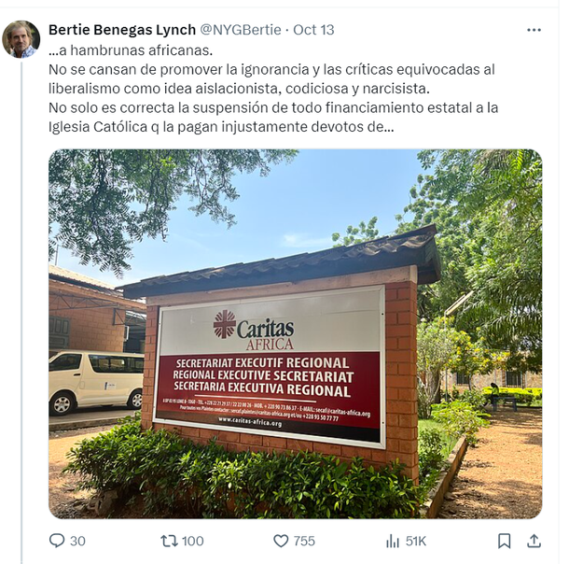Viewport: 569px width, 564px height.
Task: Click the 100 reposts count
Action: tap(193, 541)
